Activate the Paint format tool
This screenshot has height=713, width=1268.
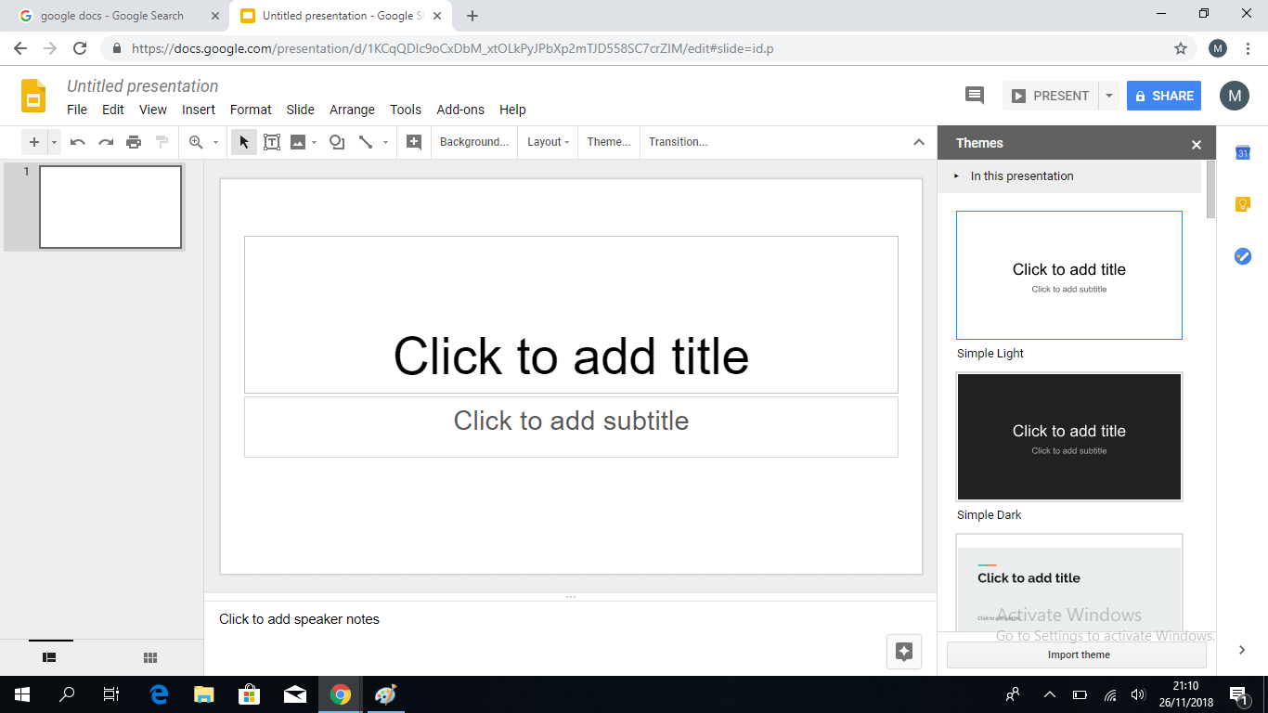point(160,142)
